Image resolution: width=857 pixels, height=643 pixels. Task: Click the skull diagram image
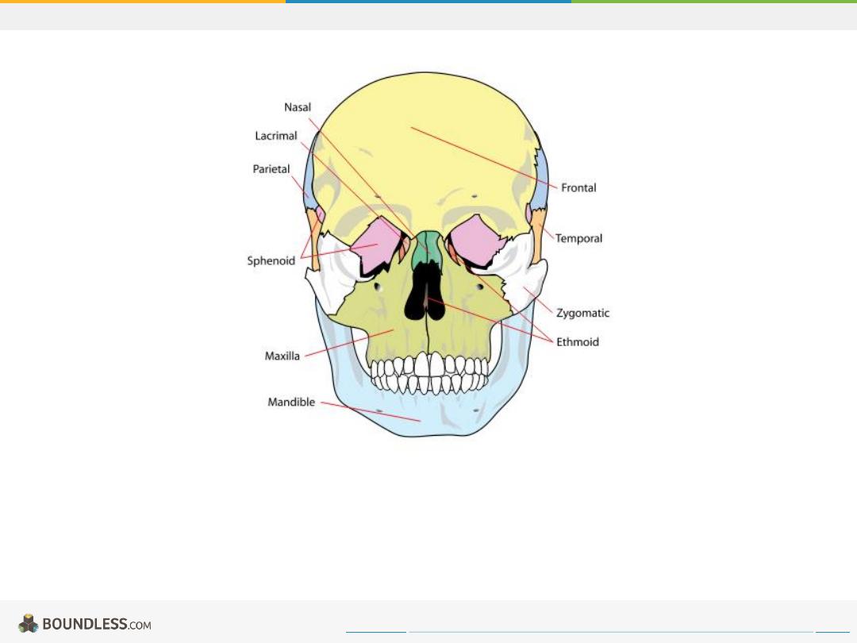428,254
